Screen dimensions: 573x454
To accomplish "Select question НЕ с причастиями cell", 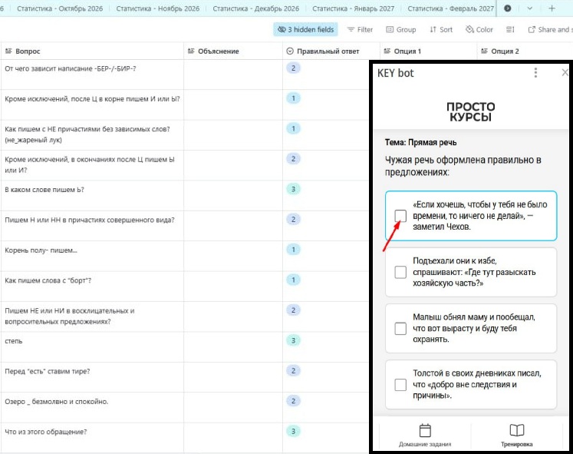I will pos(92,135).
